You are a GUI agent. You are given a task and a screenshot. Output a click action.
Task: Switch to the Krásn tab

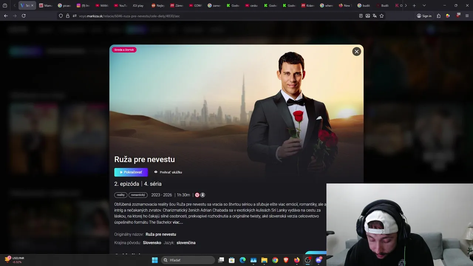(x=308, y=6)
